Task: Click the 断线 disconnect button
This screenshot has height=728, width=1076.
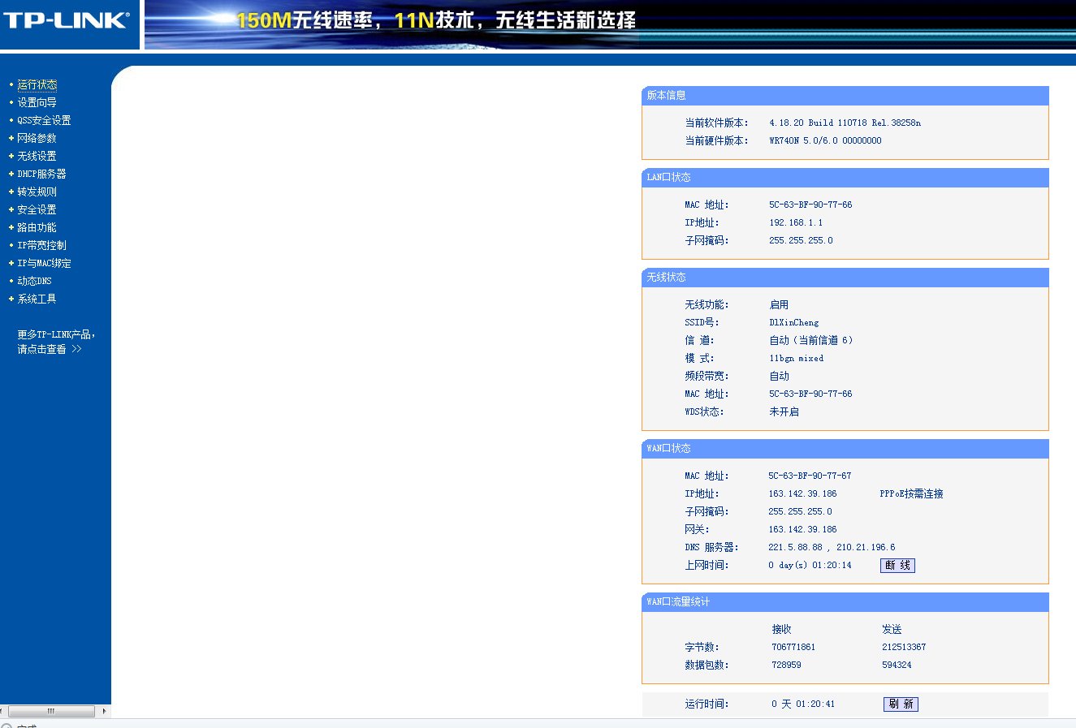Action: 897,565
